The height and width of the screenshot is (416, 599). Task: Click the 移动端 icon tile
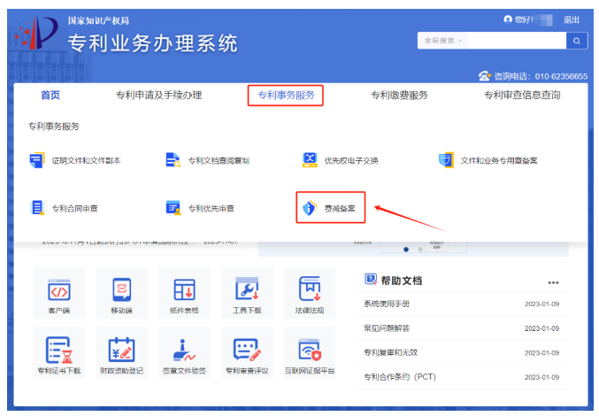[122, 293]
